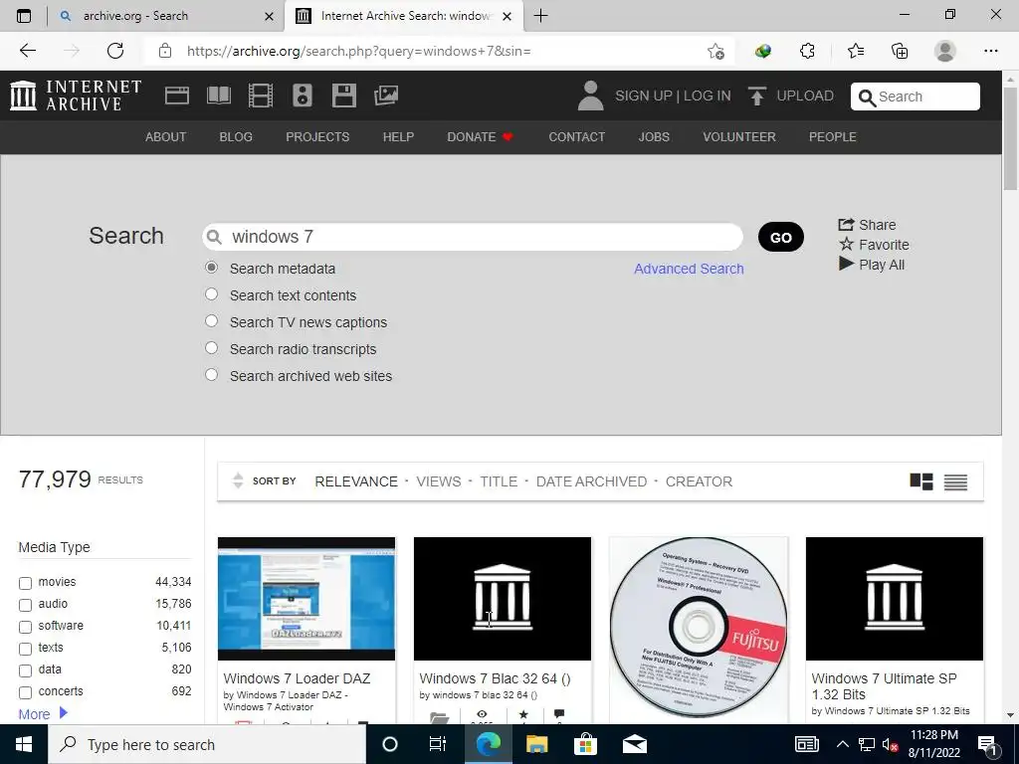Check the audio media type filter
This screenshot has width=1019, height=764.
point(25,605)
